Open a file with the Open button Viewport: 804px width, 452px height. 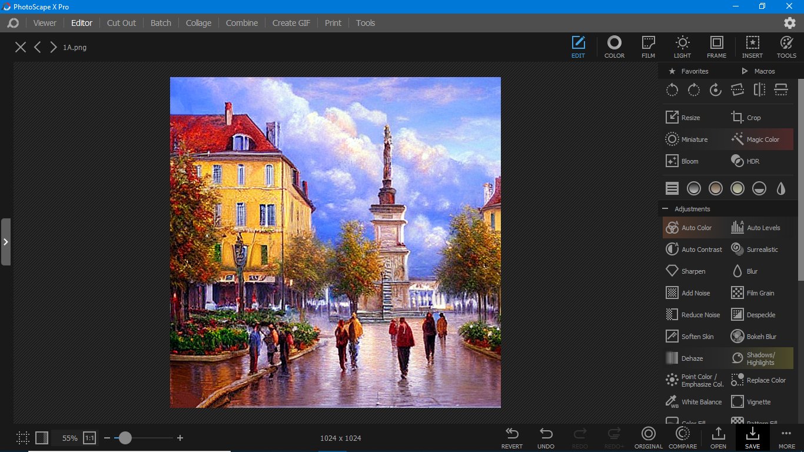click(x=718, y=438)
